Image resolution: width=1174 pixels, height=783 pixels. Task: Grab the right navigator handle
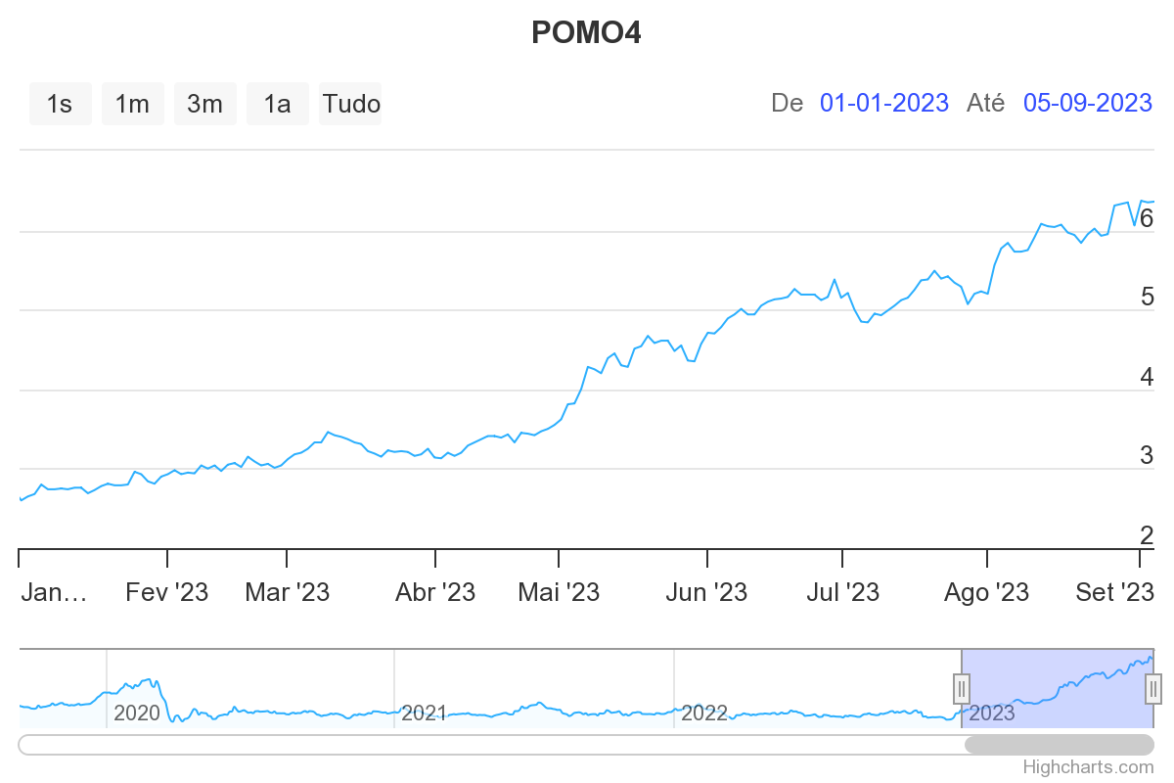(1153, 688)
